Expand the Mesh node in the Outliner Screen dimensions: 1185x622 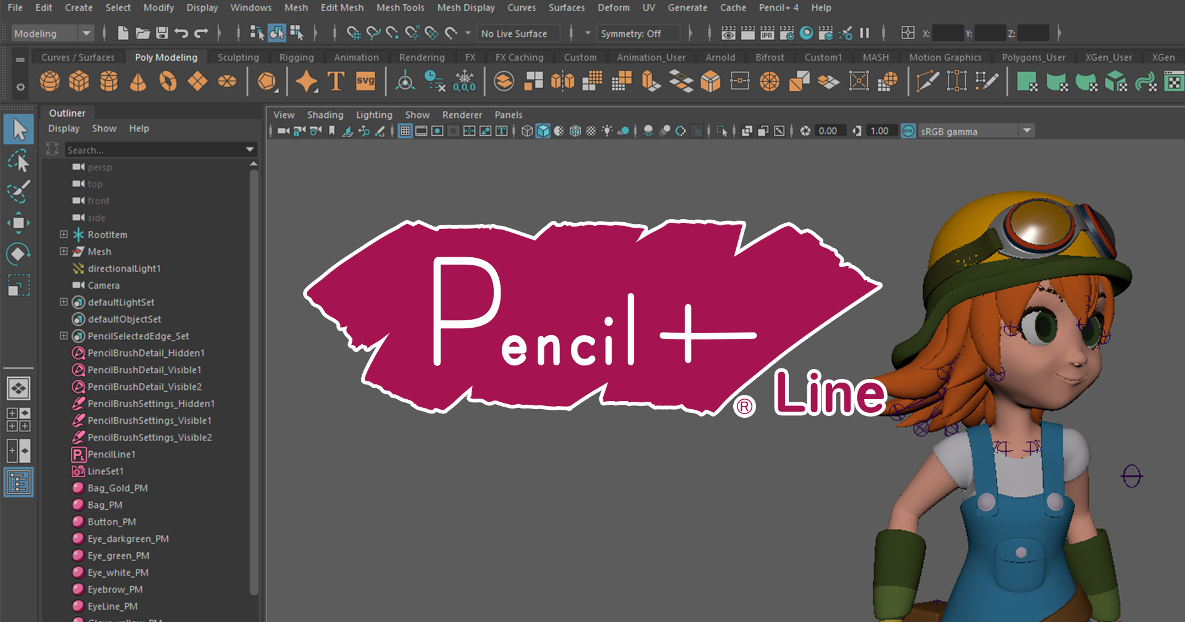pos(64,251)
